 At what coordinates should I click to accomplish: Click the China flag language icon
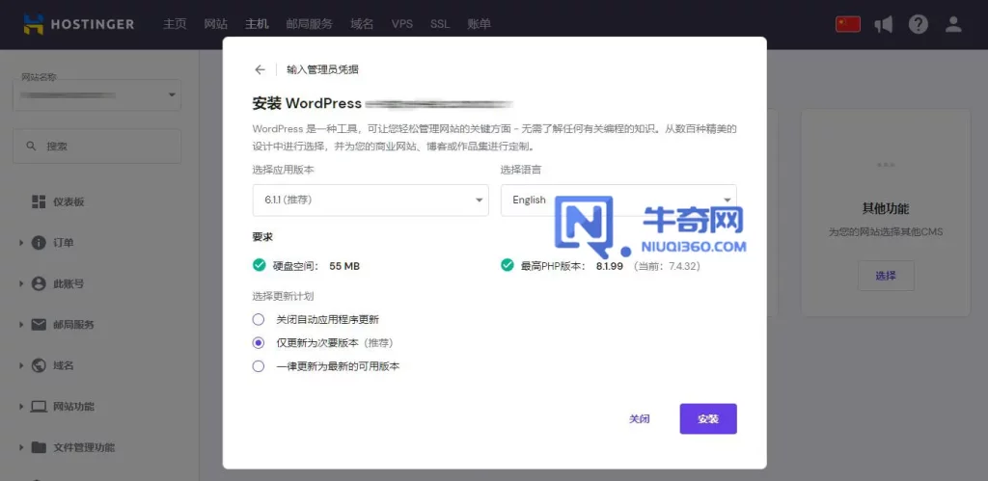coord(848,24)
